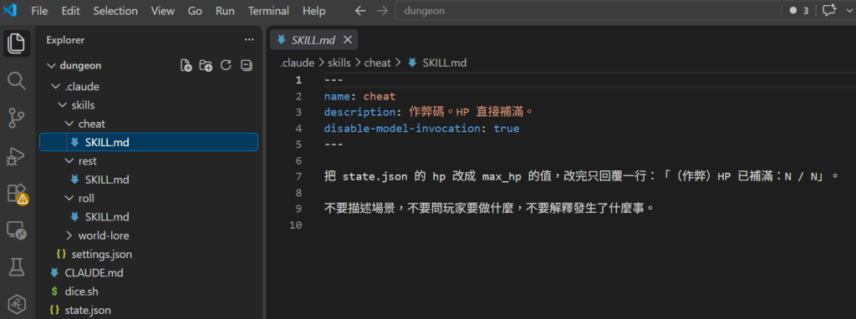Collapse all folders in Explorer
This screenshot has height=319, width=856.
[x=247, y=65]
